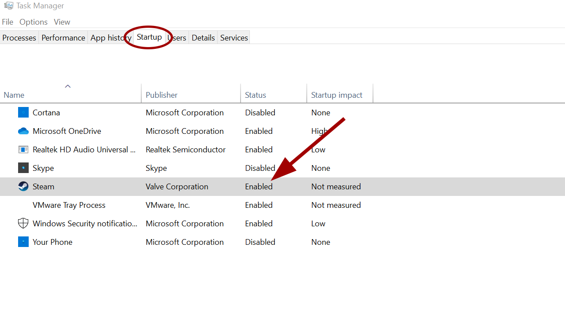Select the Steam entry name
The width and height of the screenshot is (565, 317).
44,187
